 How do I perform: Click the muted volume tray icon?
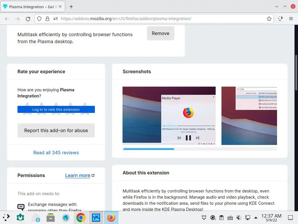239,218
